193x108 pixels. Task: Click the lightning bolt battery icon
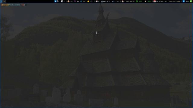[145, 1]
